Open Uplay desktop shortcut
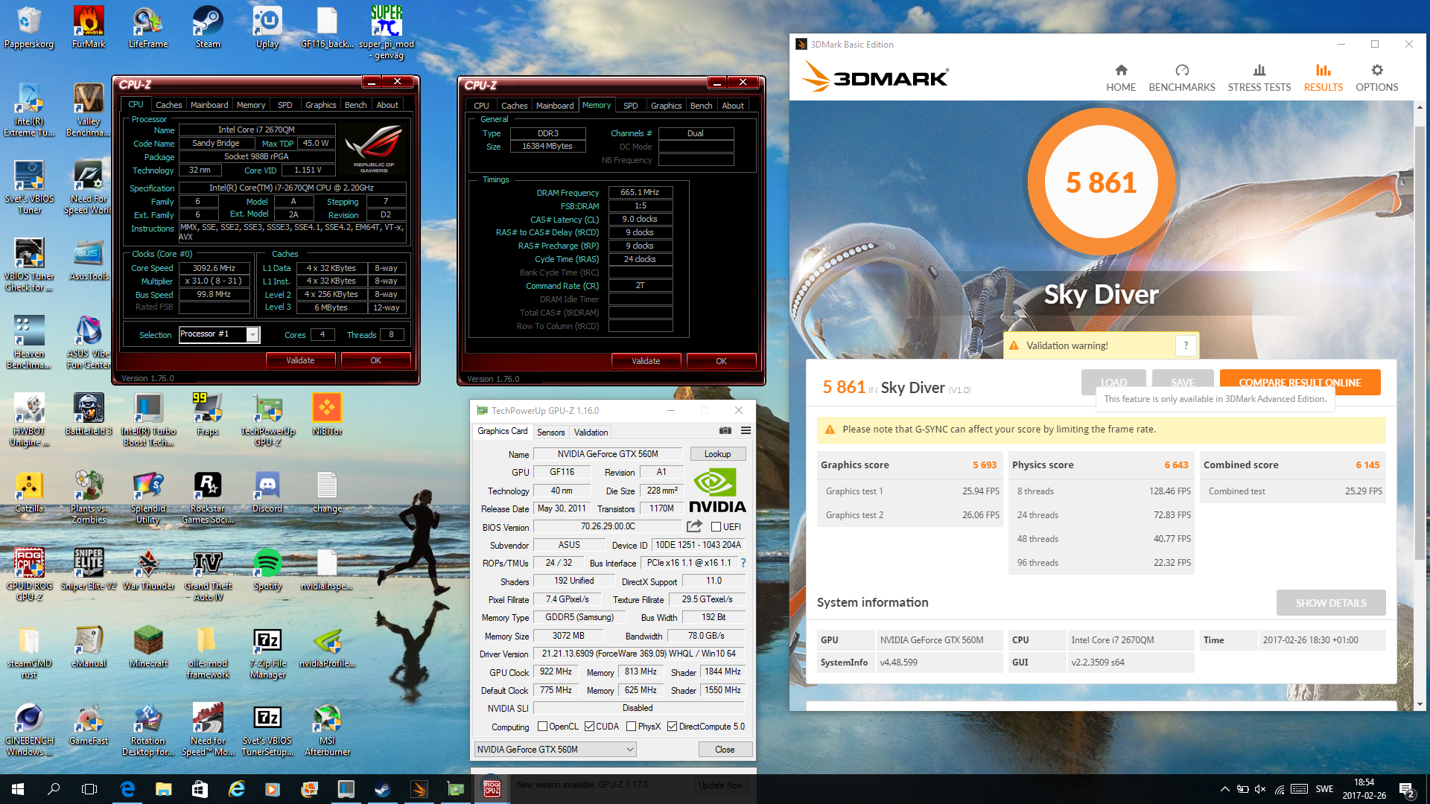This screenshot has height=804, width=1430. [x=267, y=27]
